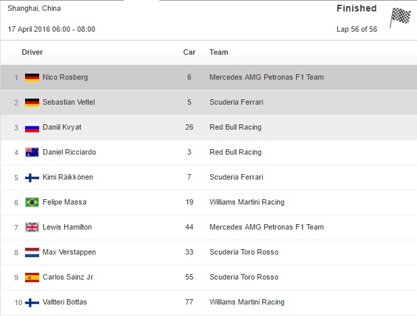Click the Finnish flag beside Kimi Räikkönen
The image size is (417, 316).
point(32,178)
